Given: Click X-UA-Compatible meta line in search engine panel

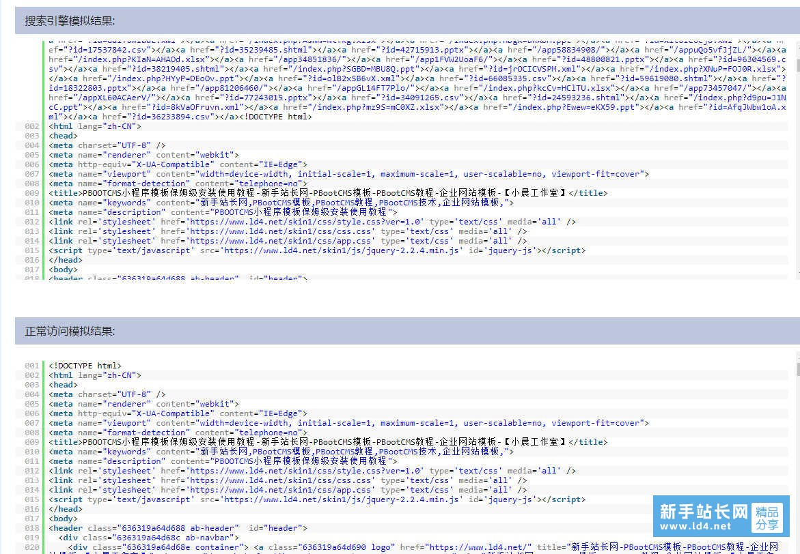Looking at the screenshot, I should click(178, 164).
